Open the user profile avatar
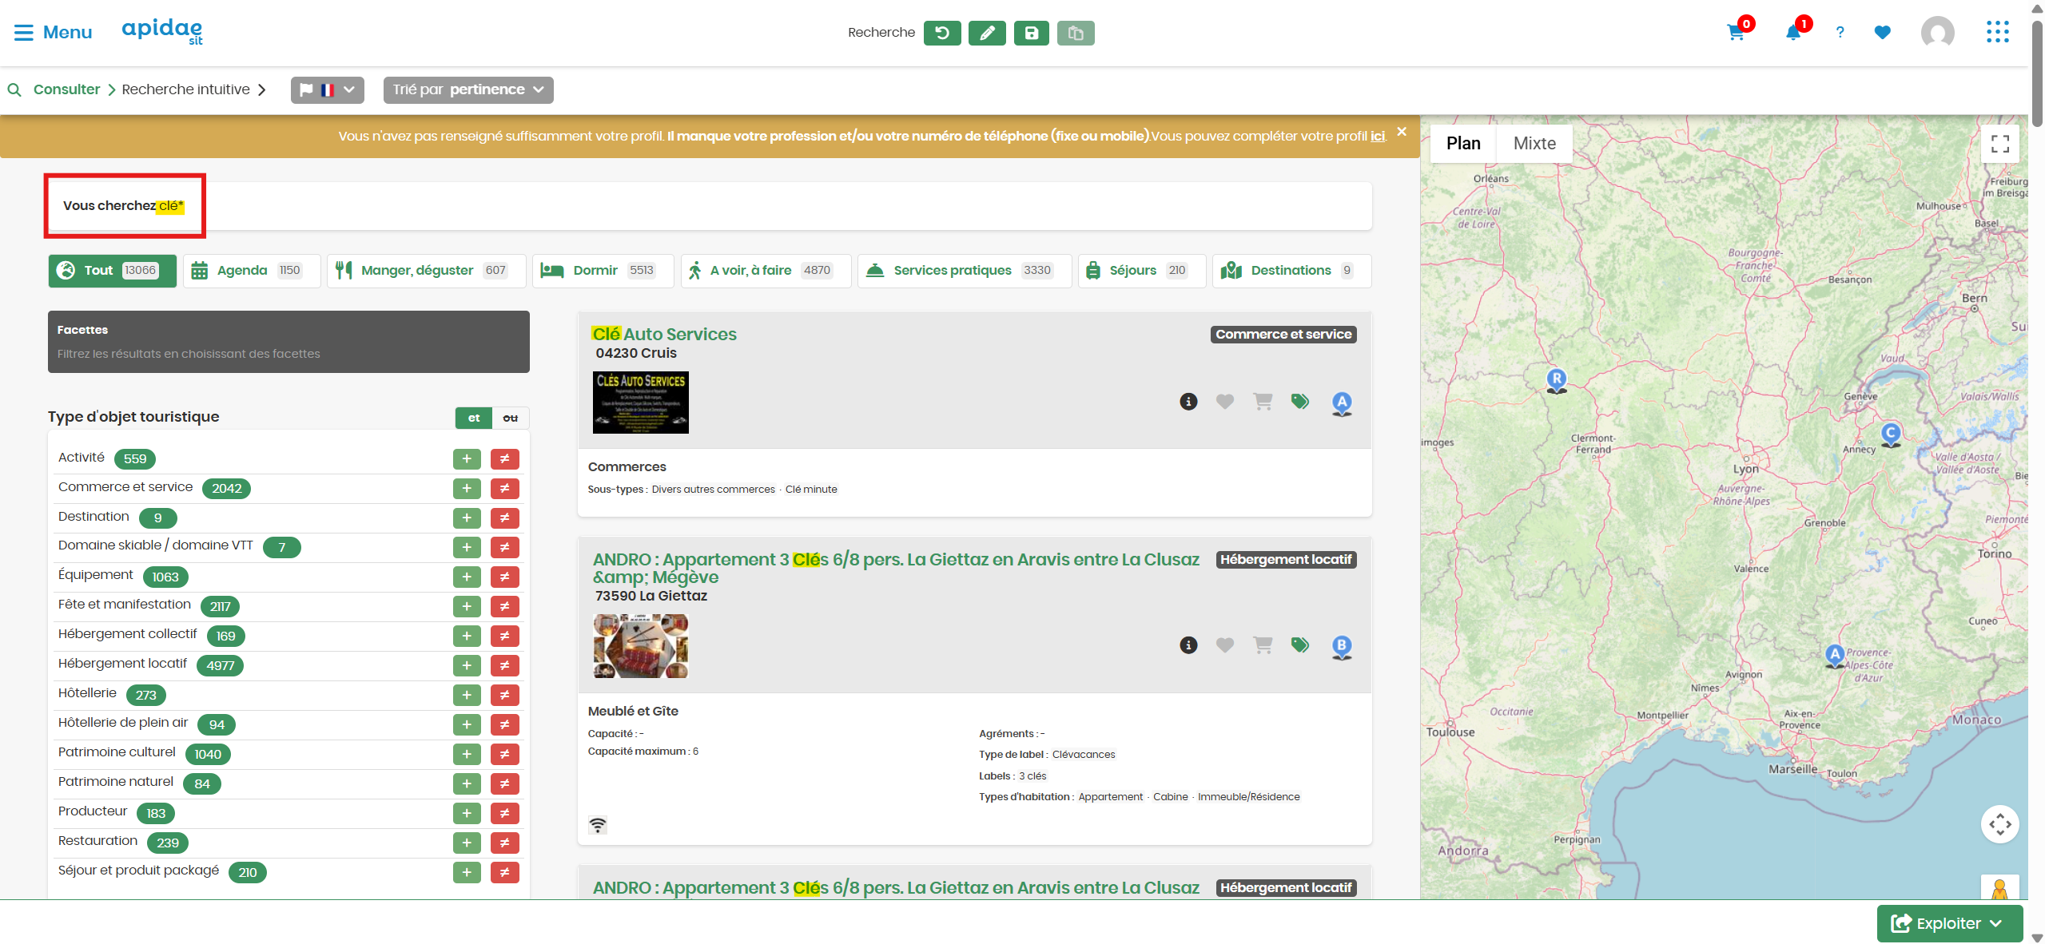 1937,33
